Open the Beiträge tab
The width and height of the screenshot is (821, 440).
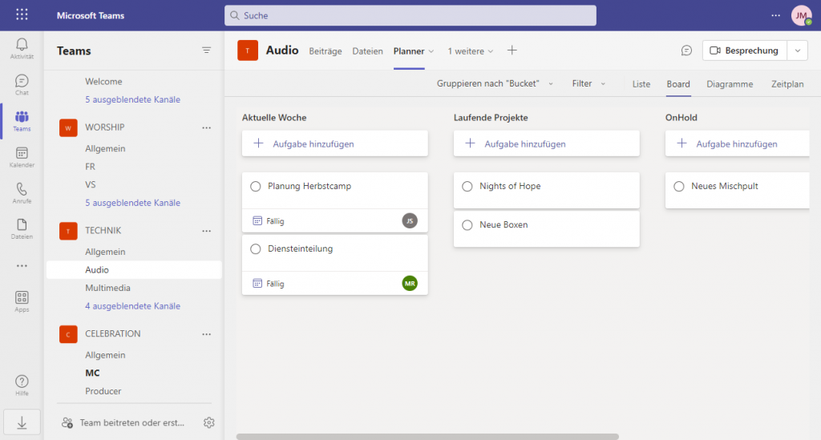click(x=326, y=51)
